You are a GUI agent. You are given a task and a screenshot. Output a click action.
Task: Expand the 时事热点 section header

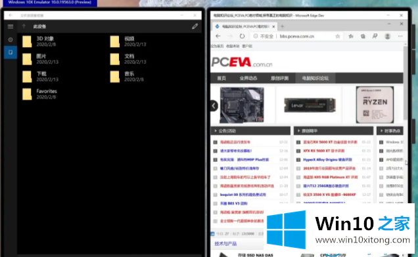click(390, 131)
